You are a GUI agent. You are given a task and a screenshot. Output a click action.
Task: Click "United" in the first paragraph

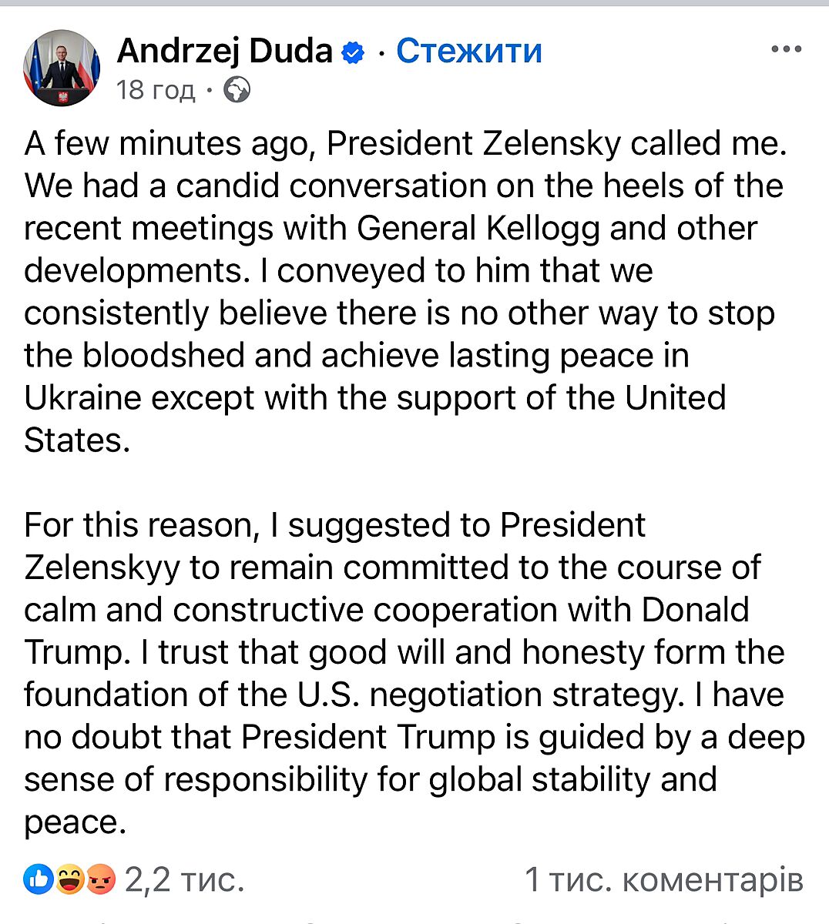pos(675,398)
